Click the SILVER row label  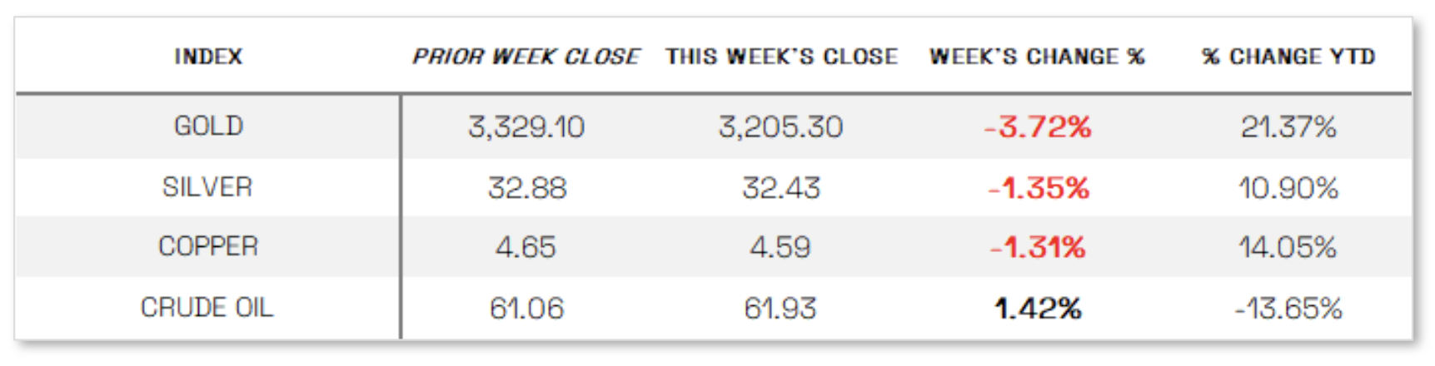coord(207,187)
